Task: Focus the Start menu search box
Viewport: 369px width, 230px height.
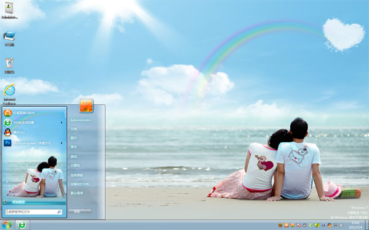Action: pos(34,212)
